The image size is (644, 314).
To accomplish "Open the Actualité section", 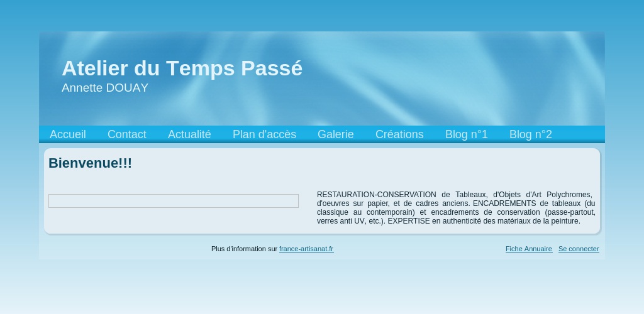I will 189,134.
